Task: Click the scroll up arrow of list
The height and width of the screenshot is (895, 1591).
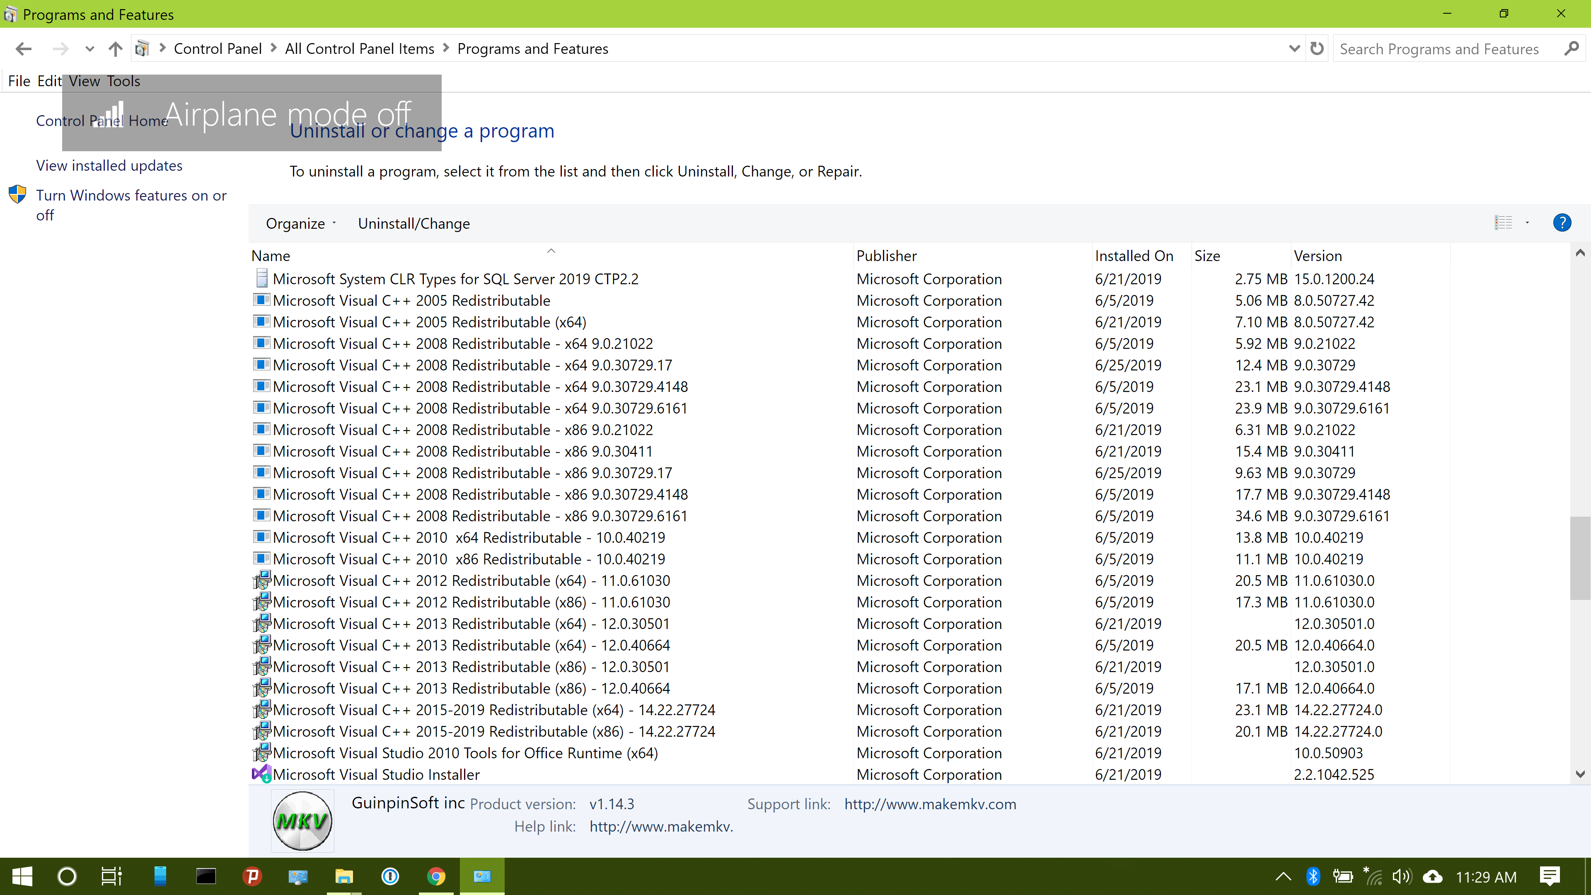Action: coord(1581,253)
